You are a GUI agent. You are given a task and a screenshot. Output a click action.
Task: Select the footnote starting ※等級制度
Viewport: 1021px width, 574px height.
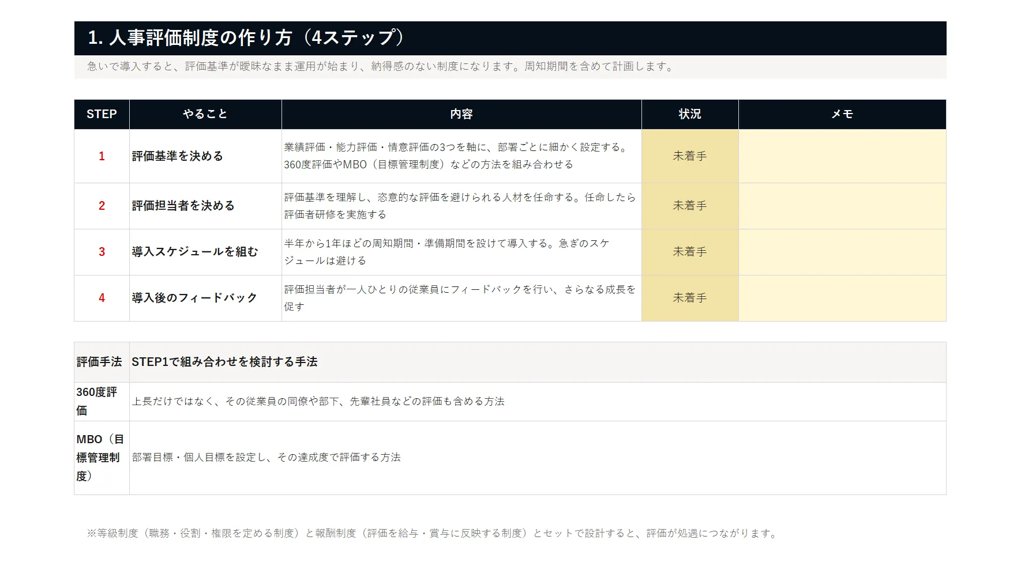click(x=433, y=534)
